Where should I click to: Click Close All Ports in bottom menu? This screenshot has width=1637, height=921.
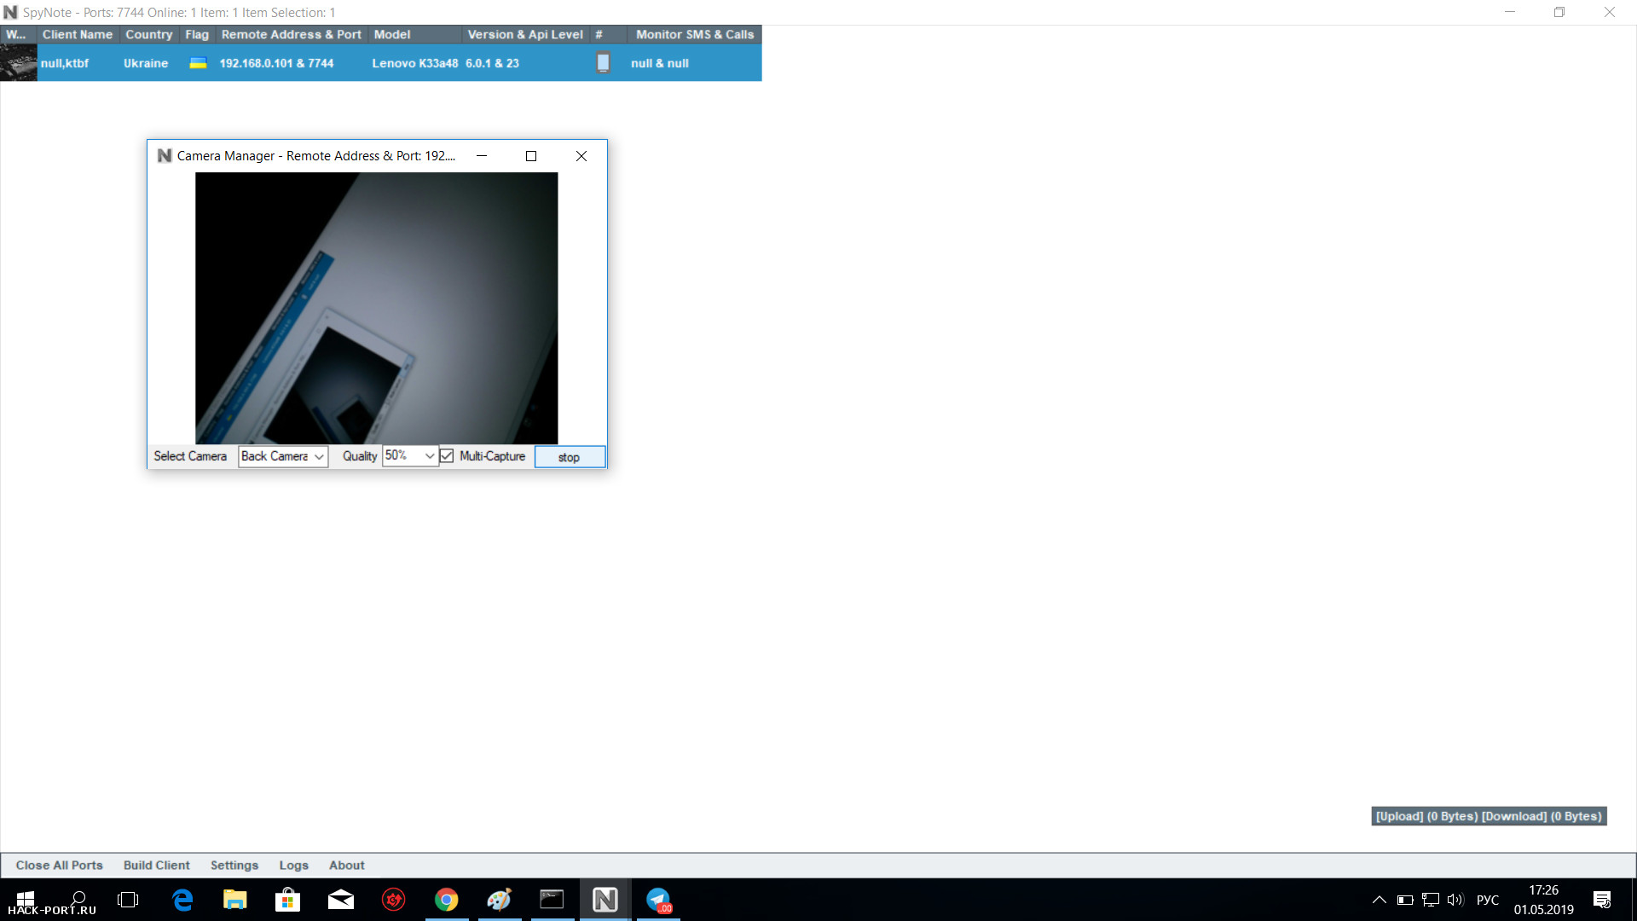(x=60, y=865)
